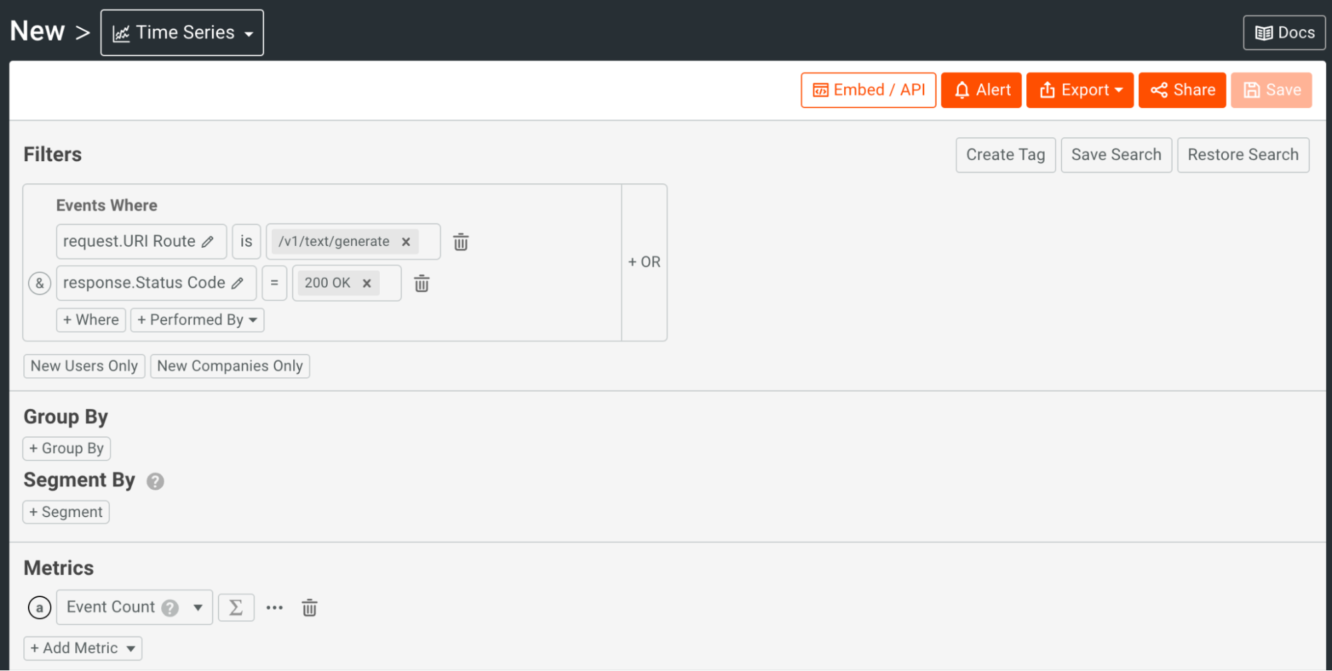1332x671 pixels.
Task: Click the Create Tag button
Action: (x=1005, y=155)
